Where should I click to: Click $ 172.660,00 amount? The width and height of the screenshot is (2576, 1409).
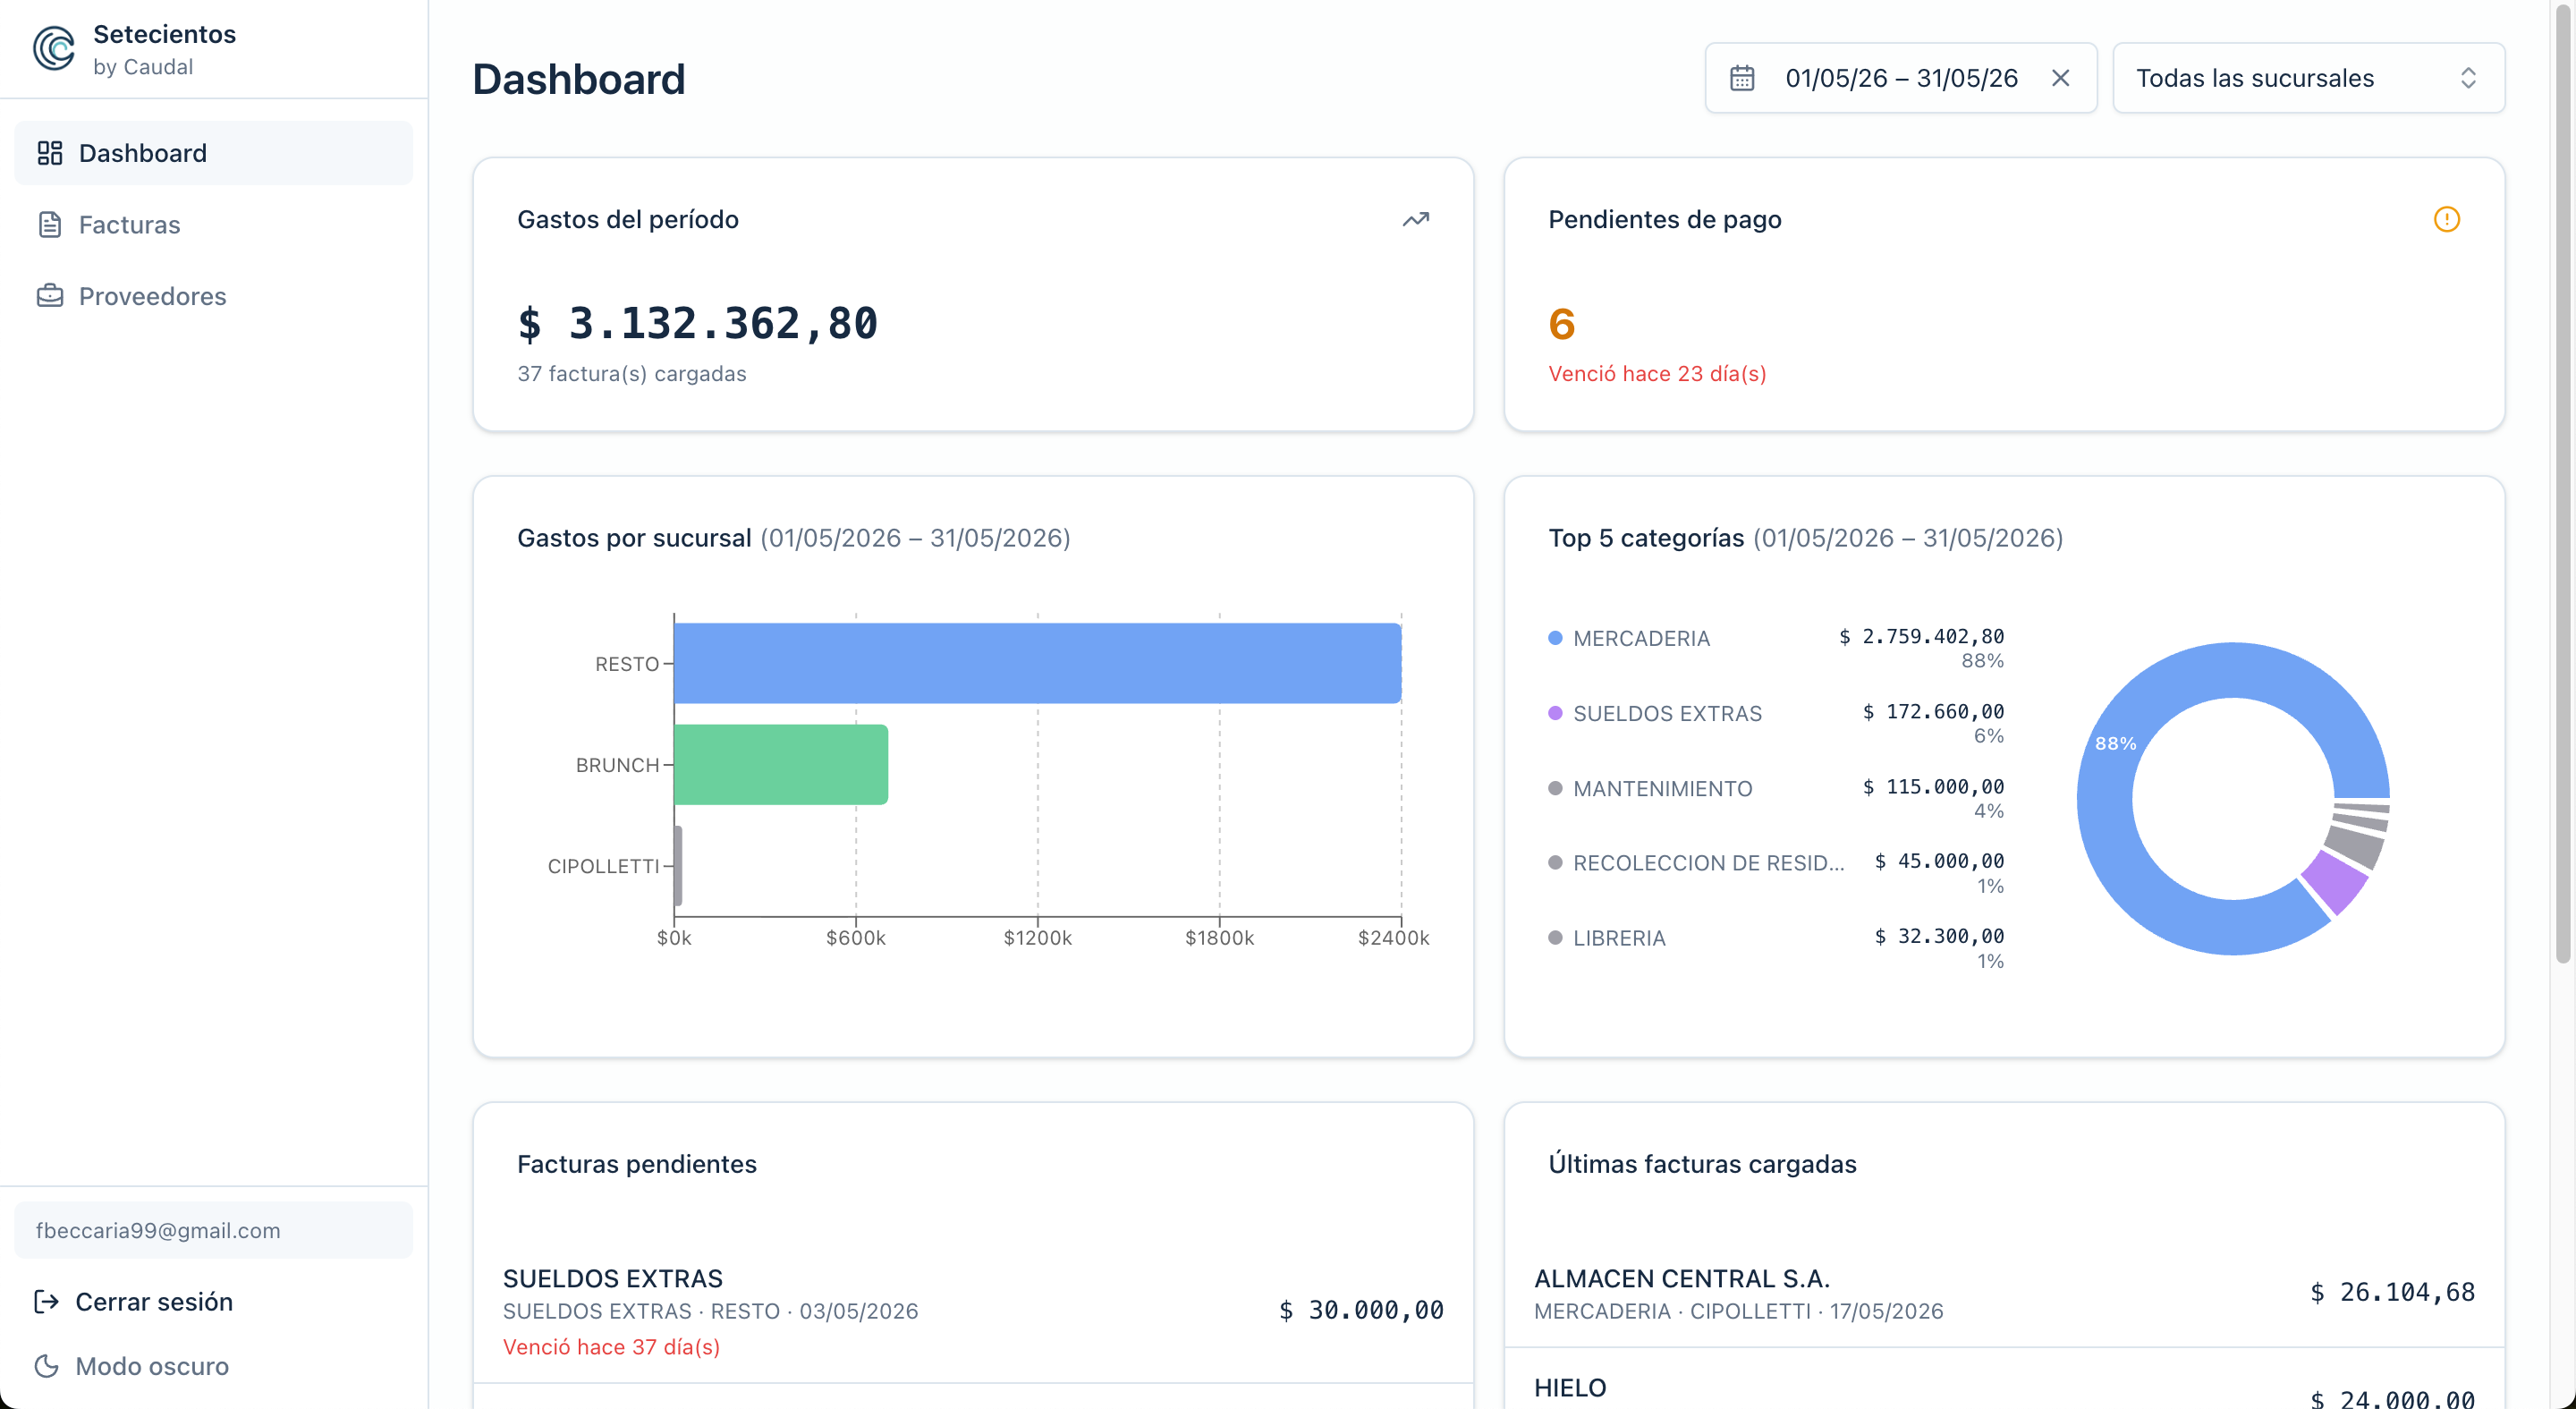(x=1933, y=711)
